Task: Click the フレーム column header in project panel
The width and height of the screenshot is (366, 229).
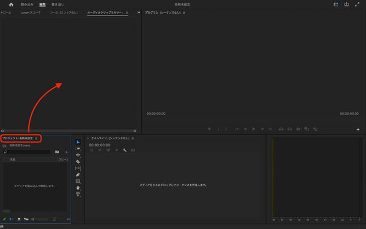Action: (63, 159)
